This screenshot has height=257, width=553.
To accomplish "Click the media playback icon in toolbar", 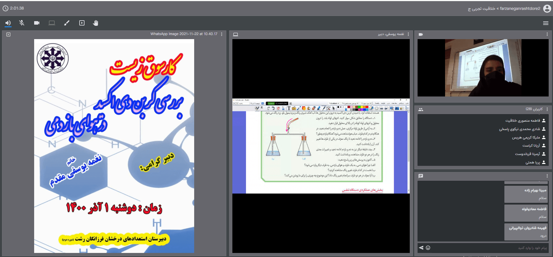I will 82,23.
